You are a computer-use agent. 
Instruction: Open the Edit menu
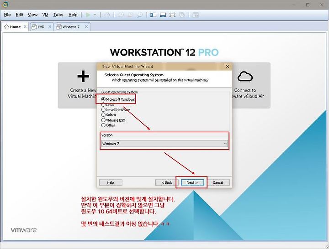[19, 15]
